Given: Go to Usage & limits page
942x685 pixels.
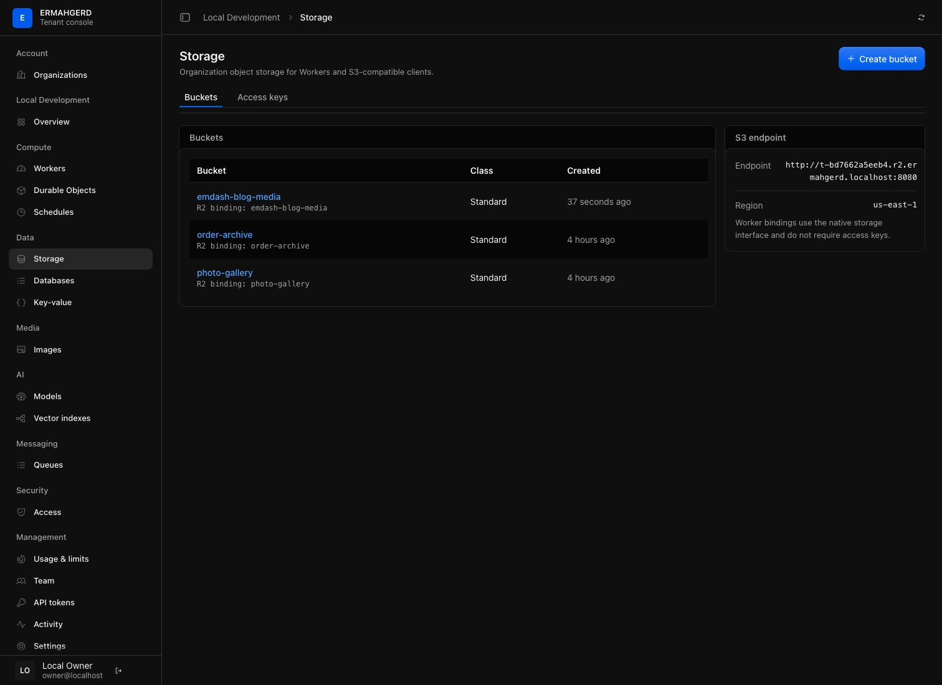Looking at the screenshot, I should pos(80,559).
